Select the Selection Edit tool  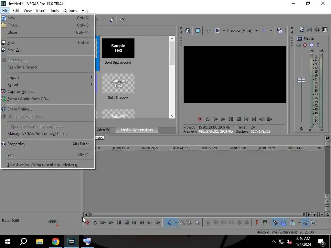click(x=190, y=222)
